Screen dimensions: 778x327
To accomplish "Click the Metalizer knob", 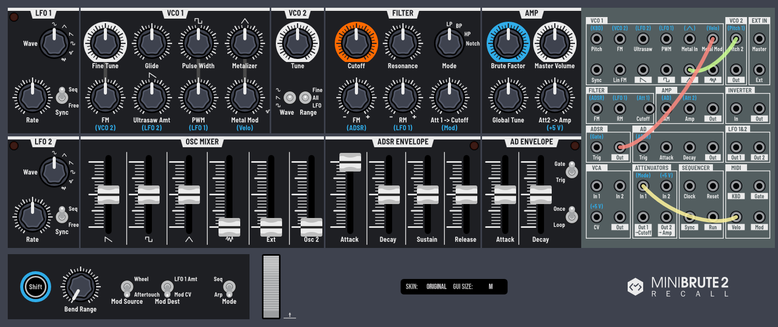I will point(244,43).
